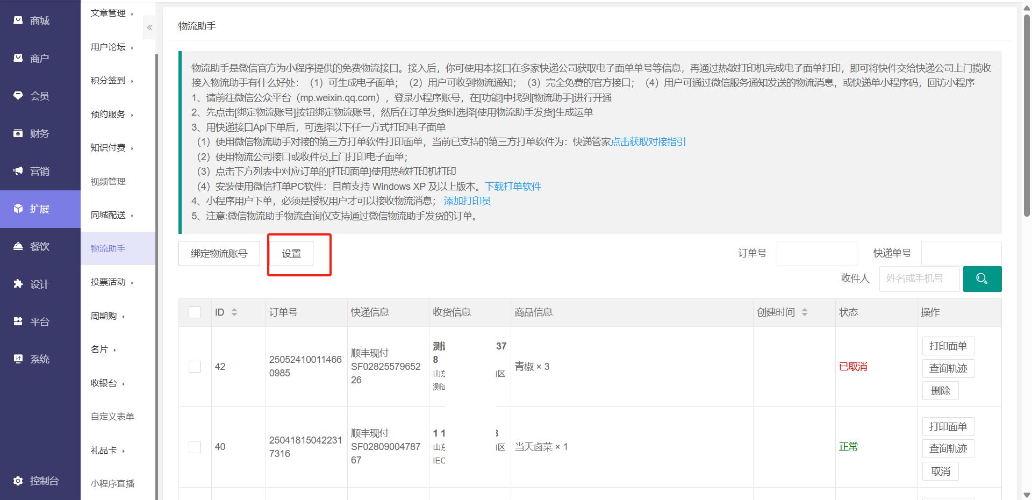Select the 视频管理 menu item
The height and width of the screenshot is (500, 1032).
click(108, 182)
